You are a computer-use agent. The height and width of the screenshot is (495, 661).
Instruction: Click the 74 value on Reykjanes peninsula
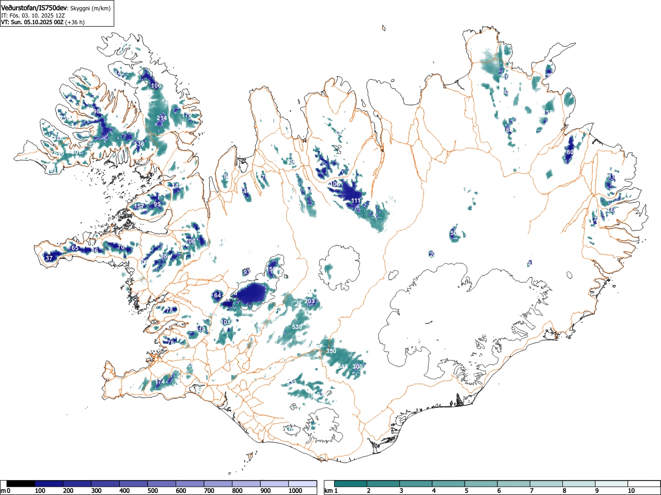tap(161, 382)
